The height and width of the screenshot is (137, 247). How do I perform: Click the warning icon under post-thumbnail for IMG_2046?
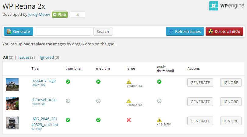click(x=159, y=120)
